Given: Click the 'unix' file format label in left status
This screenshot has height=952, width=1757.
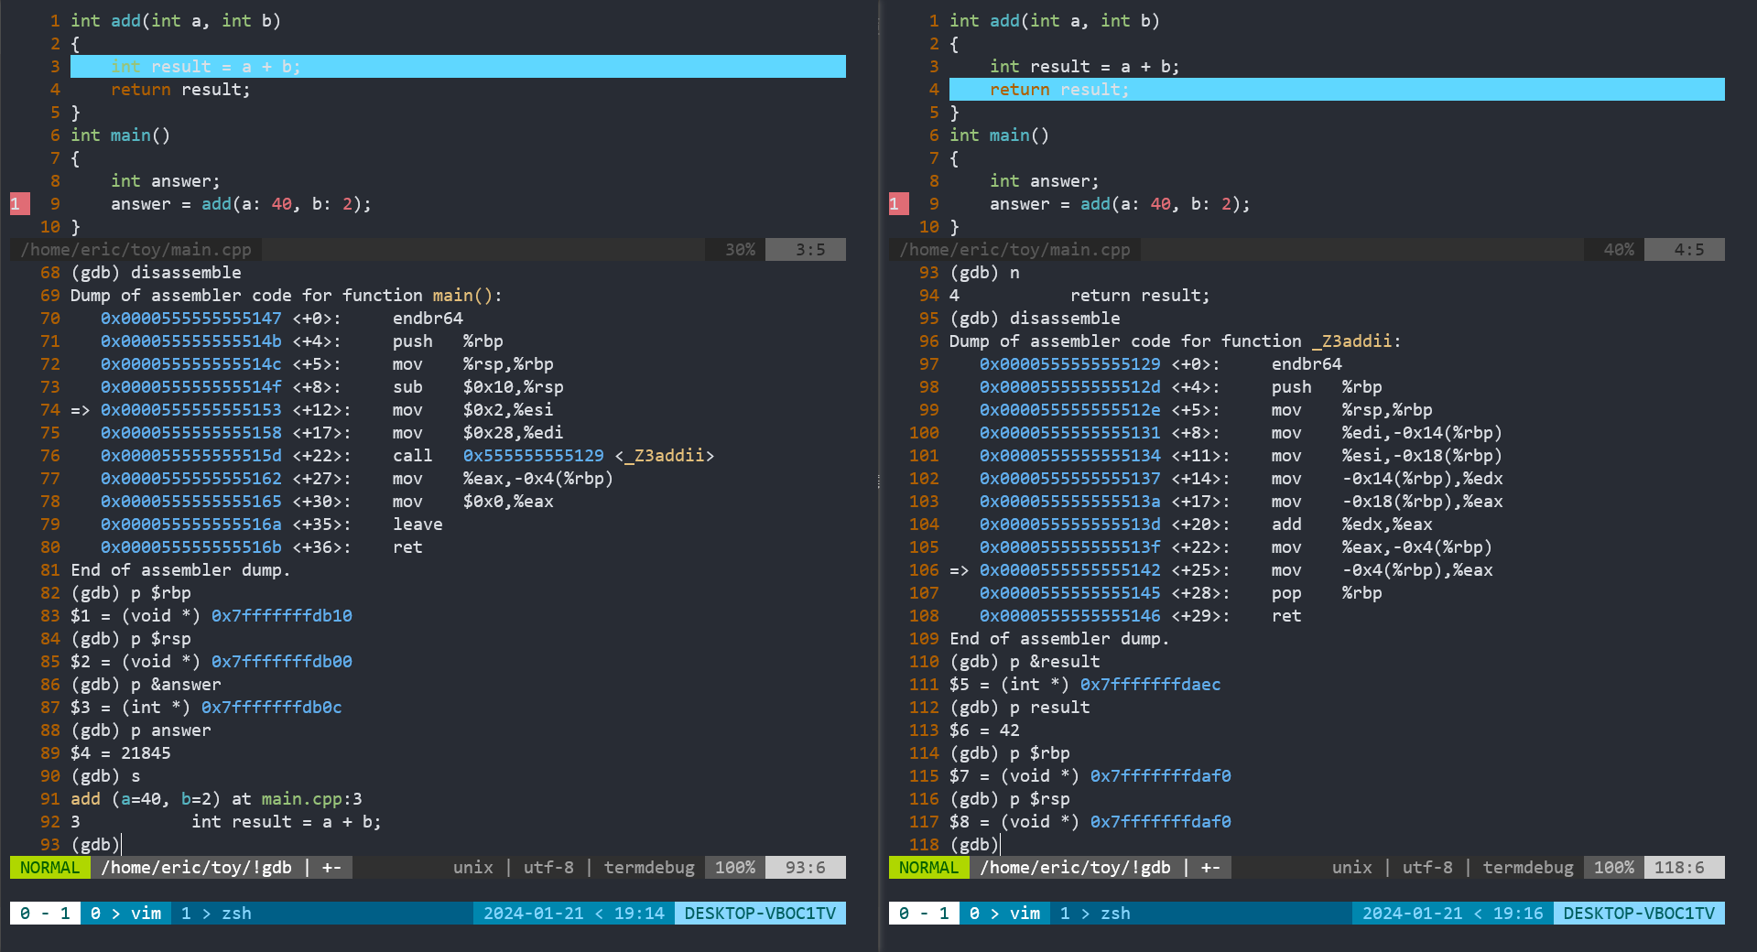Looking at the screenshot, I should click(x=473, y=868).
